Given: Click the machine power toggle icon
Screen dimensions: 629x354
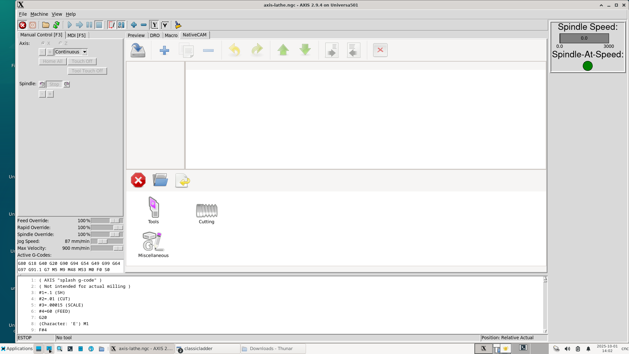Looking at the screenshot, I should coord(33,25).
